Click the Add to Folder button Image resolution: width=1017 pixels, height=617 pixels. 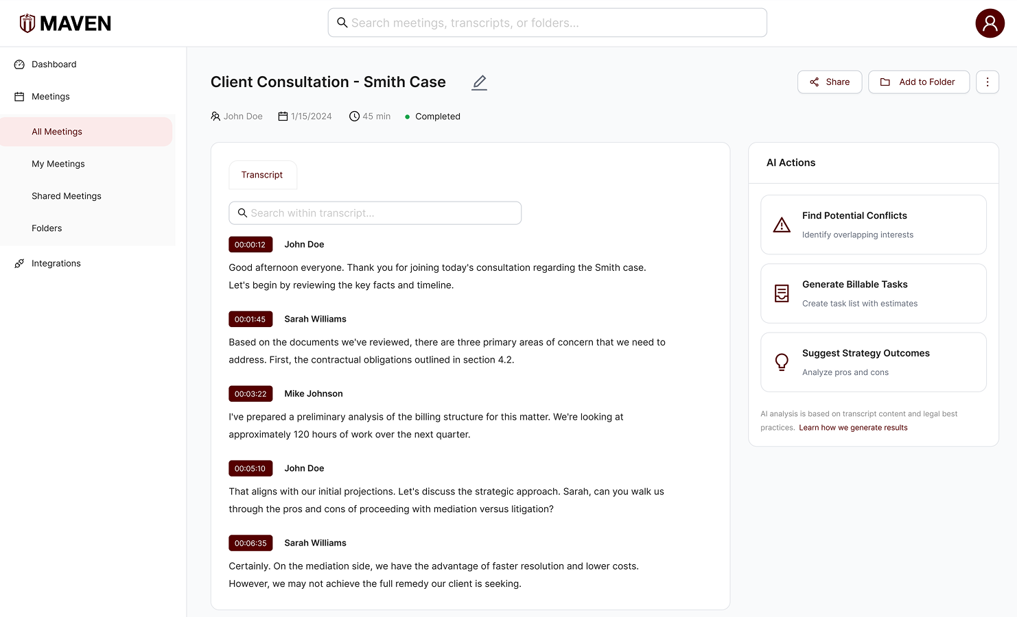click(x=919, y=82)
